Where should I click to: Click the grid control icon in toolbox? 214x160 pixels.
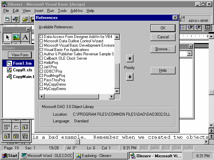(16, 136)
